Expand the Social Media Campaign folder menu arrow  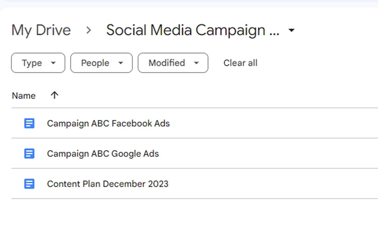pyautogui.click(x=292, y=30)
